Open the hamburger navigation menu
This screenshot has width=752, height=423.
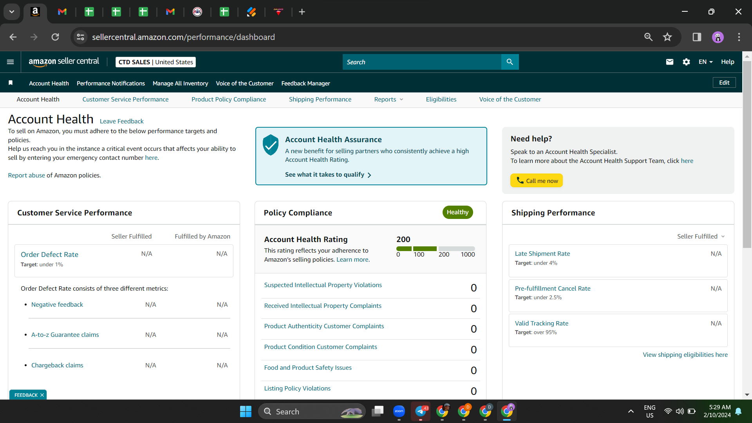coord(11,62)
